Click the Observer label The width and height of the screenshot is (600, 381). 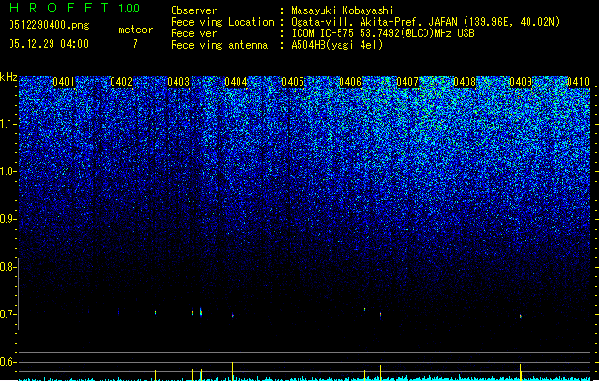(194, 10)
